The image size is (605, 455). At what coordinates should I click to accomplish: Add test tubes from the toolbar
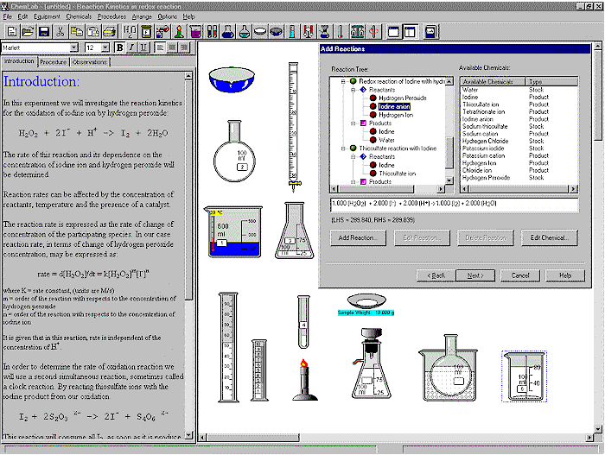(x=212, y=32)
